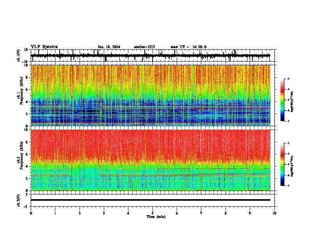Click the "-3" label on ch.1 colorbar

(x=288, y=79)
